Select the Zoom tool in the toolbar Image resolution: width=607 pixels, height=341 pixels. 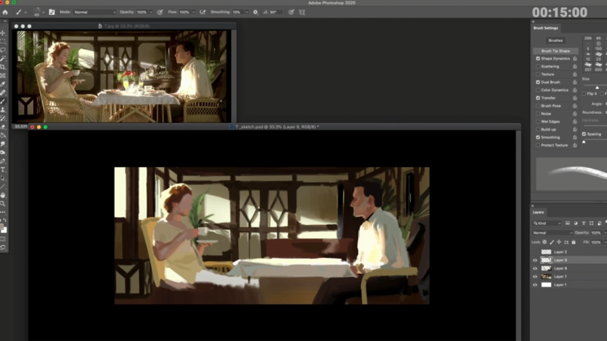[x=3, y=203]
